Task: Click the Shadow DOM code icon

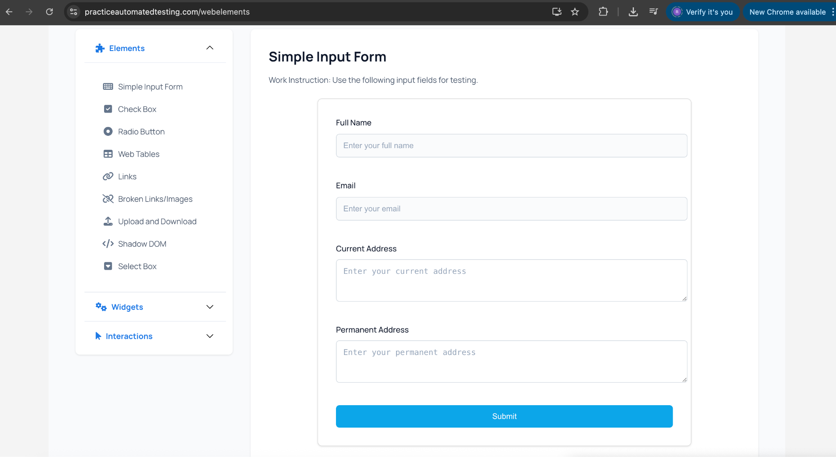Action: (x=108, y=244)
